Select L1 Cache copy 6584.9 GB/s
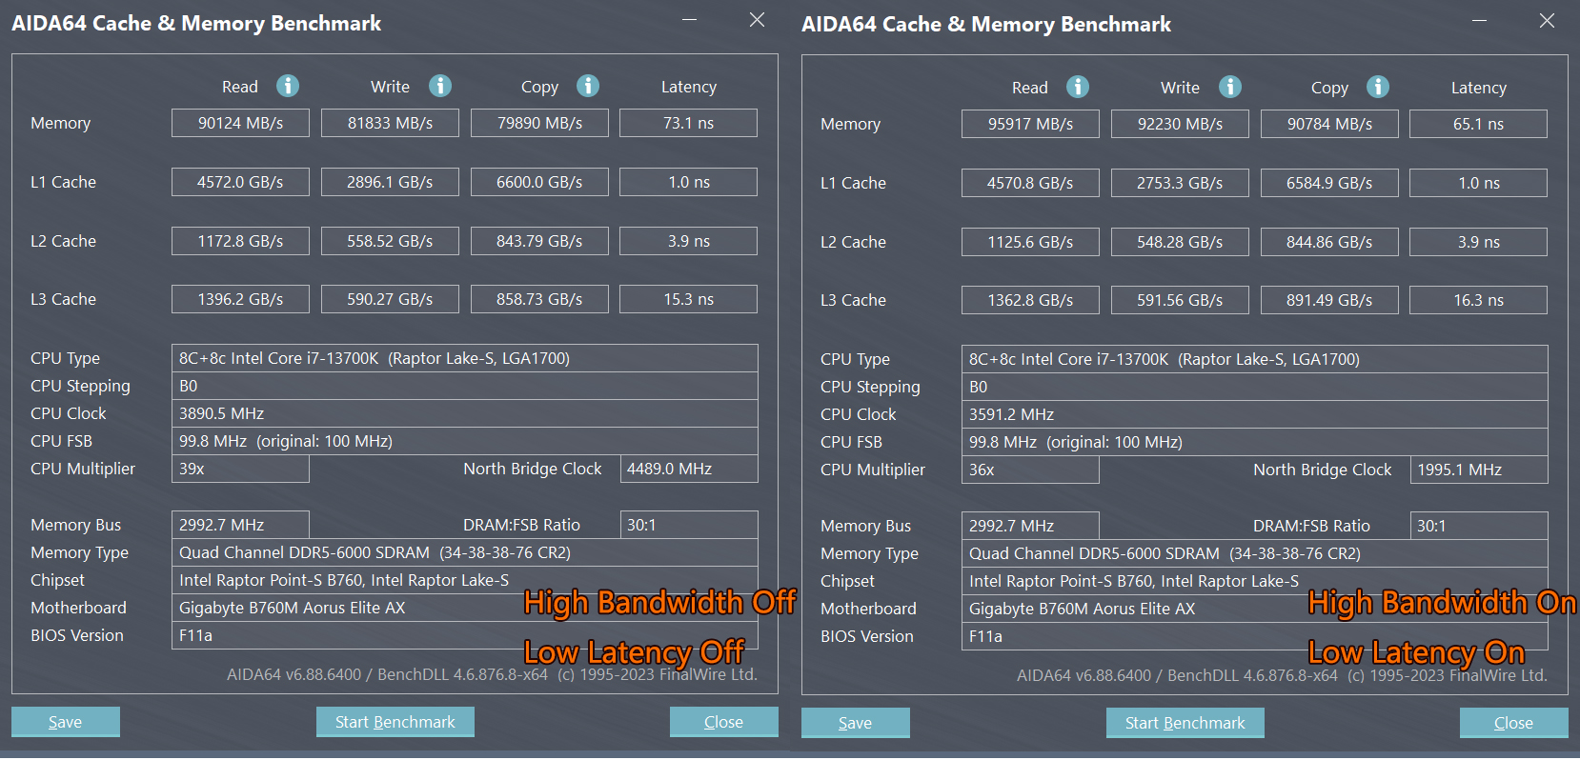The width and height of the screenshot is (1580, 760). (x=1329, y=183)
